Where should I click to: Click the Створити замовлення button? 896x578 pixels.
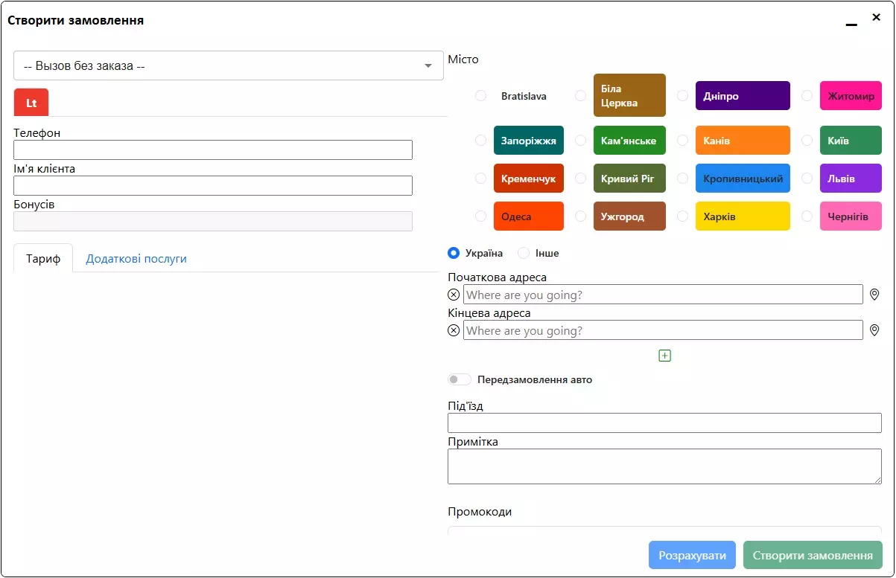coord(813,556)
